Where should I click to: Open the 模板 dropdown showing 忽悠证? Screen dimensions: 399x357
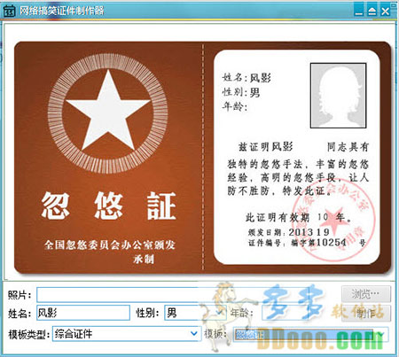[310, 334]
